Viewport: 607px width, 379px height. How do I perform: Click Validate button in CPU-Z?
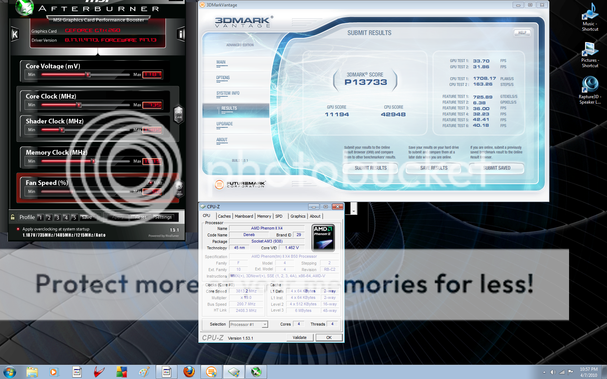click(x=300, y=337)
